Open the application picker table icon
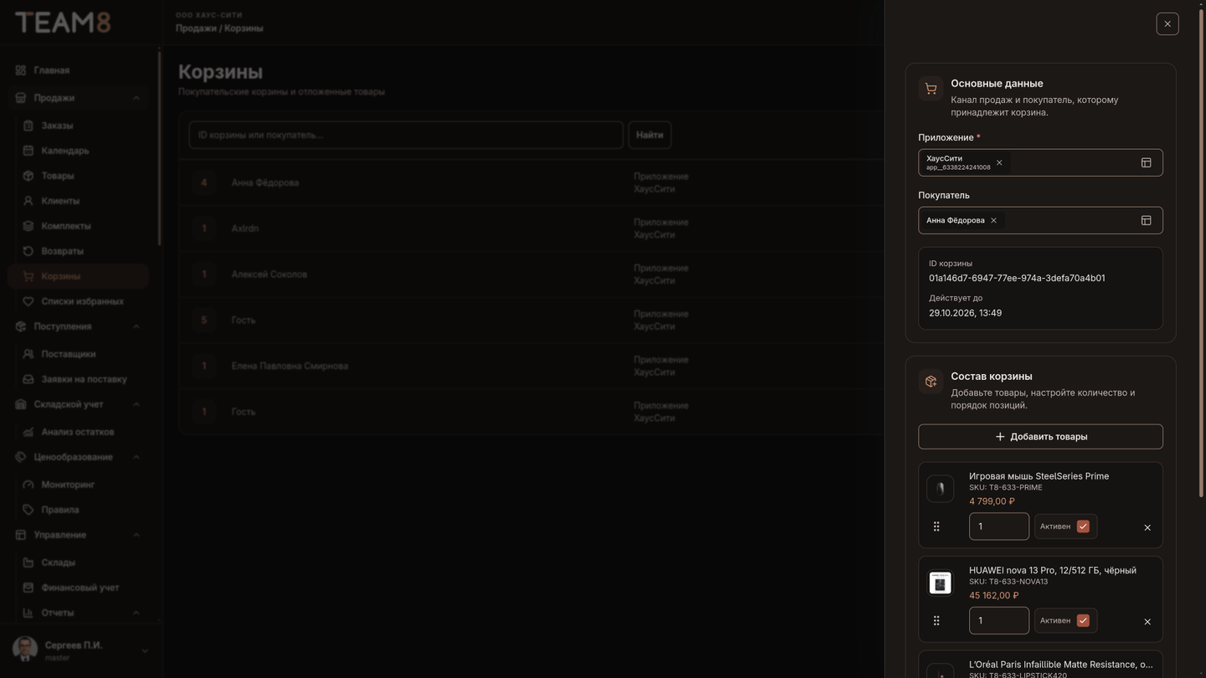Screen dimensions: 1206x678 (x=1147, y=162)
